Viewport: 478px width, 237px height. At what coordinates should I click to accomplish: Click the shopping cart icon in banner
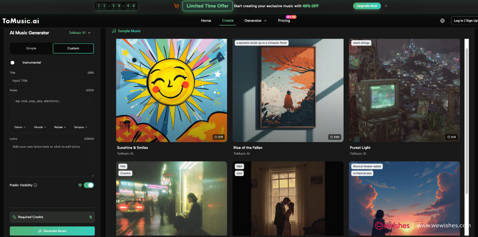176,6
